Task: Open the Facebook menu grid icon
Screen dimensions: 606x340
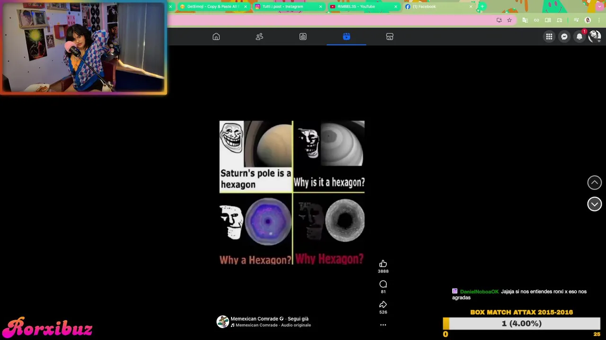Action: pyautogui.click(x=549, y=36)
